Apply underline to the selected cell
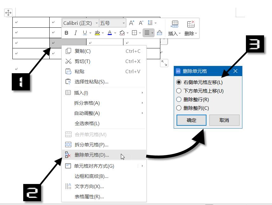This screenshot has height=205, width=272. click(84, 33)
